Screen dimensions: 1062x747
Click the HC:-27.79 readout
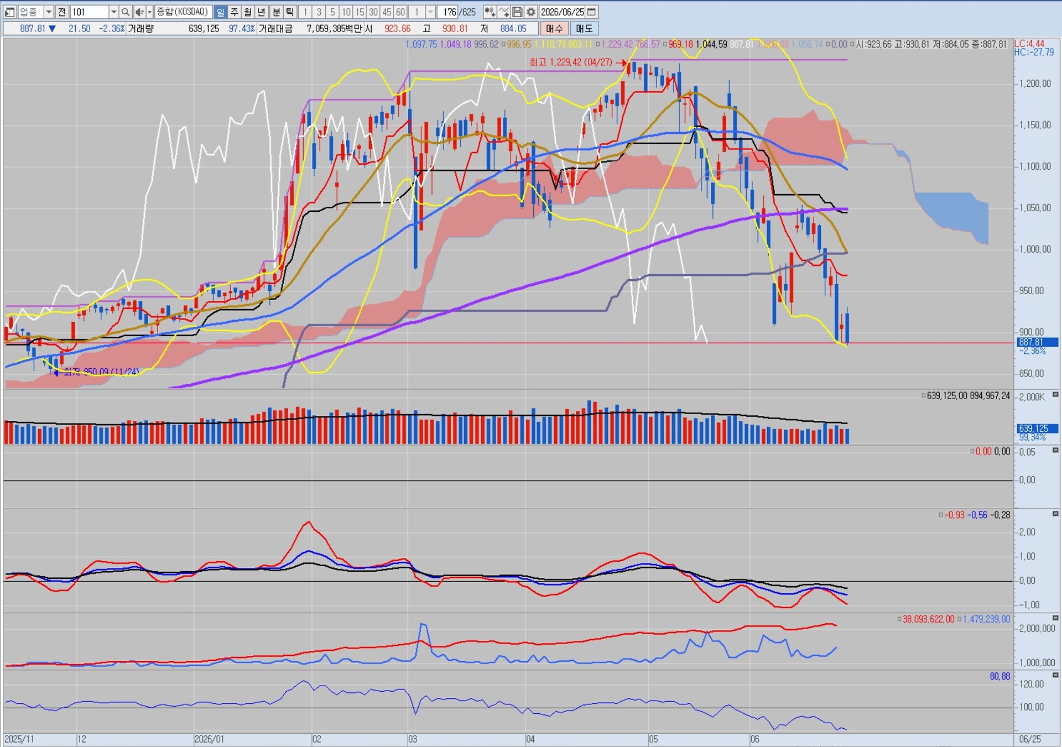[1034, 52]
